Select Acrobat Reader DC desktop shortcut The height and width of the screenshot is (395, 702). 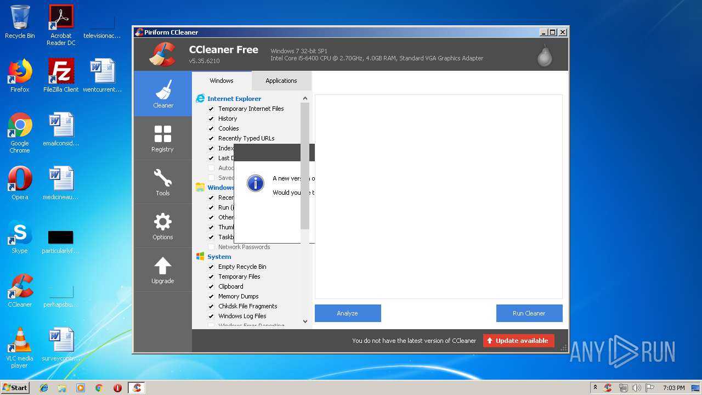(x=61, y=25)
